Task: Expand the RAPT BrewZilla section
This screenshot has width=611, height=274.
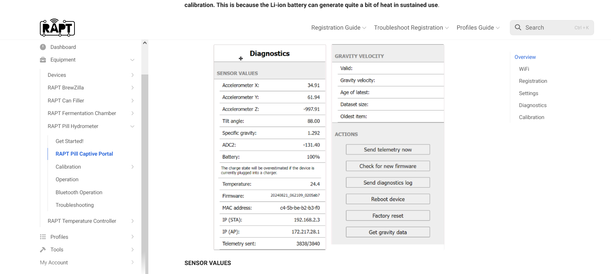Action: [132, 88]
